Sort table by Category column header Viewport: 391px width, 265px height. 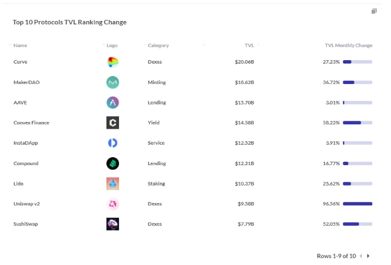[158, 45]
